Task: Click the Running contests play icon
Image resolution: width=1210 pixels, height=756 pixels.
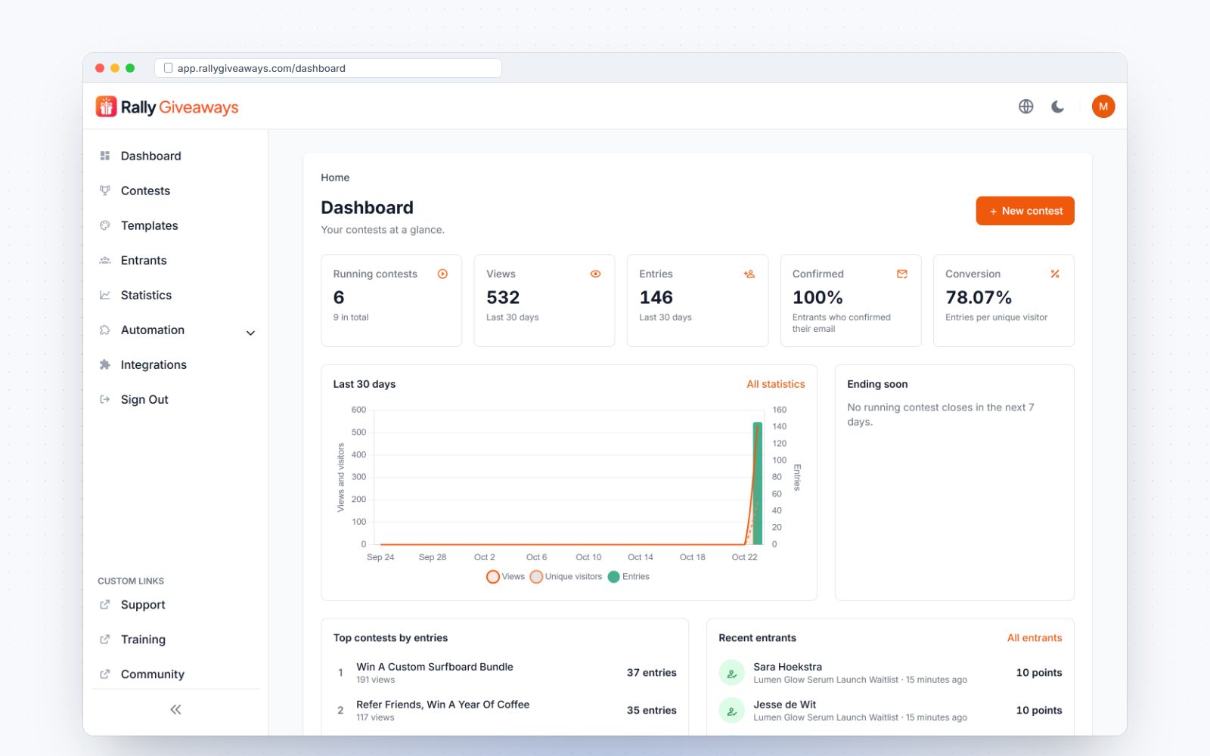Action: tap(443, 274)
